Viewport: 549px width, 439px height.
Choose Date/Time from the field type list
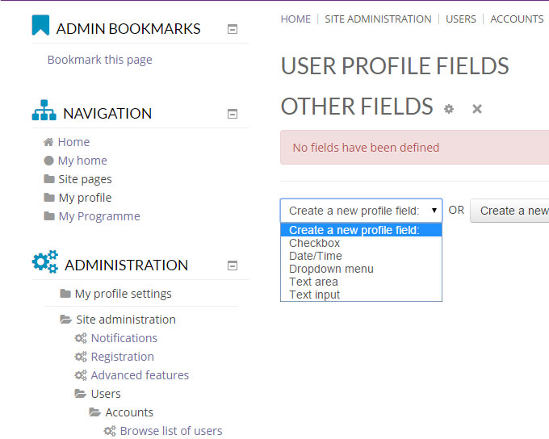pyautogui.click(x=362, y=256)
